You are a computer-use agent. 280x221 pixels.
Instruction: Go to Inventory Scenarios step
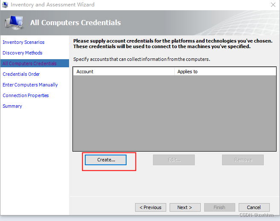click(23, 42)
